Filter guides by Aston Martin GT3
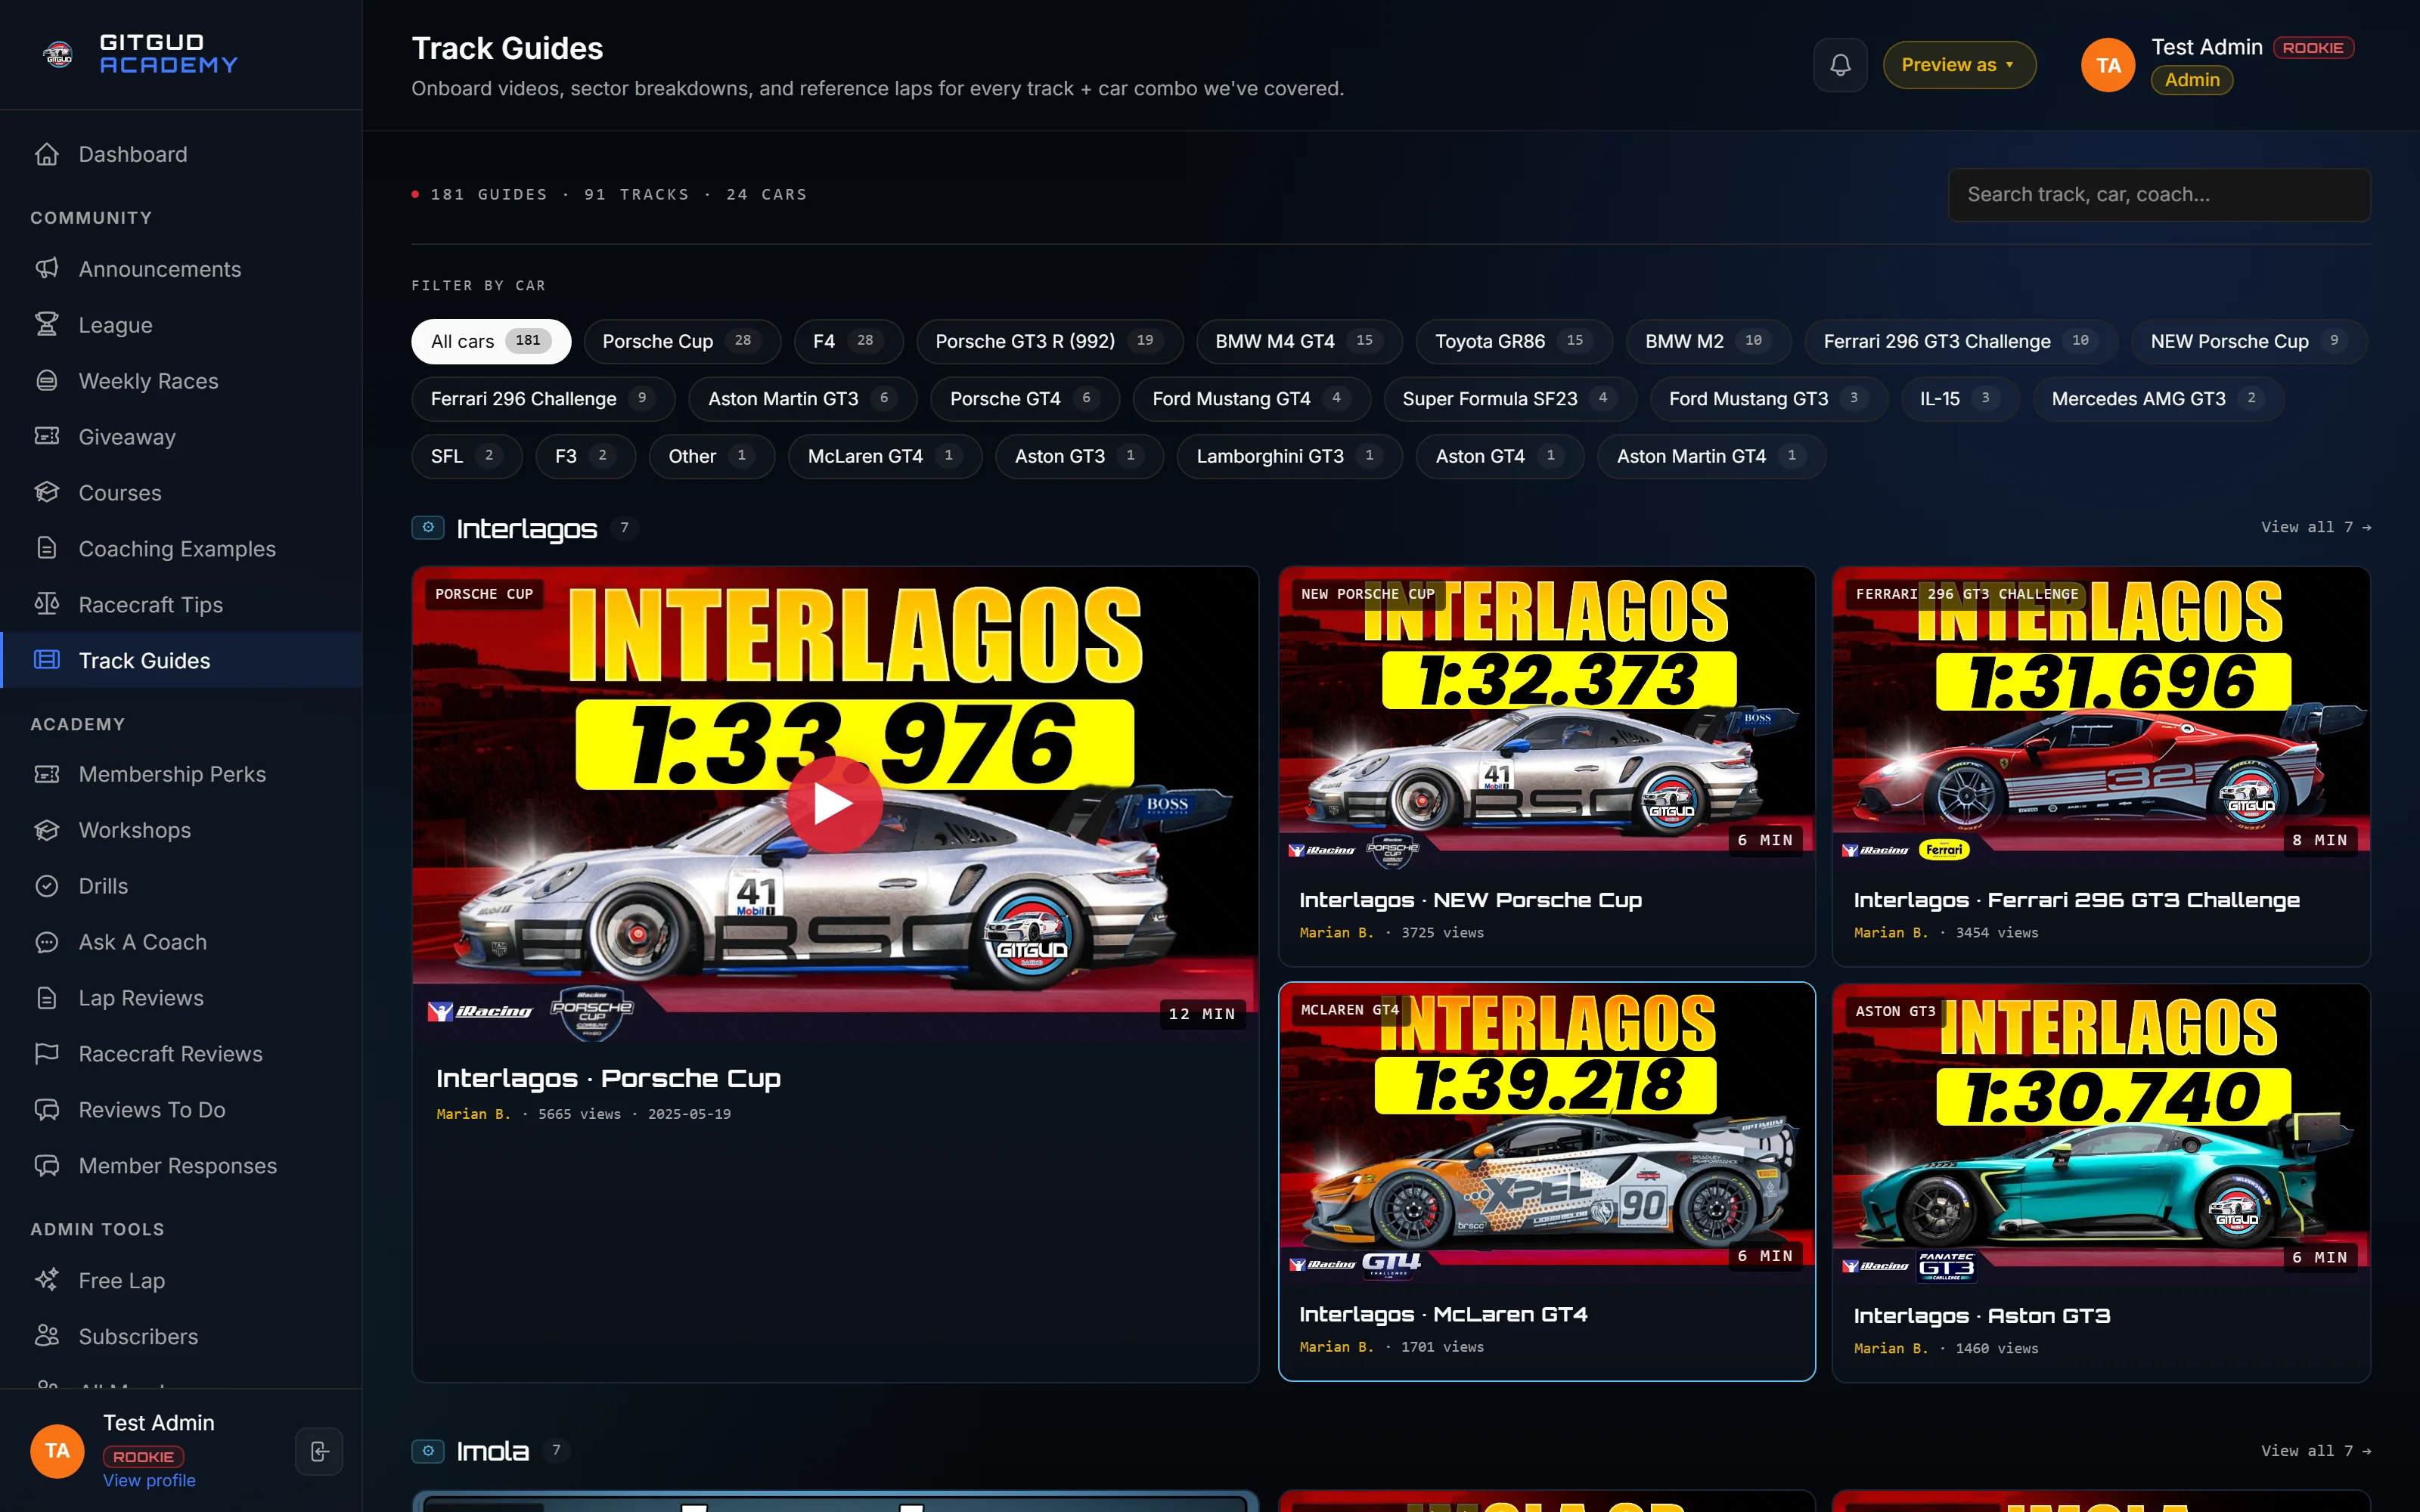2420x1512 pixels. click(803, 398)
